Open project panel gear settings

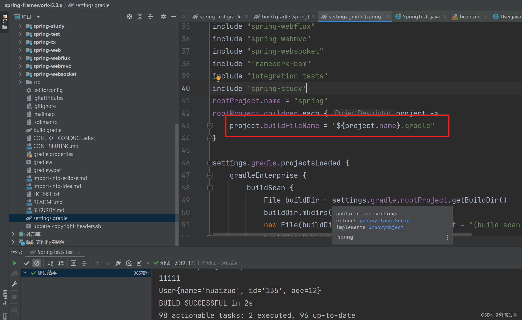[163, 17]
